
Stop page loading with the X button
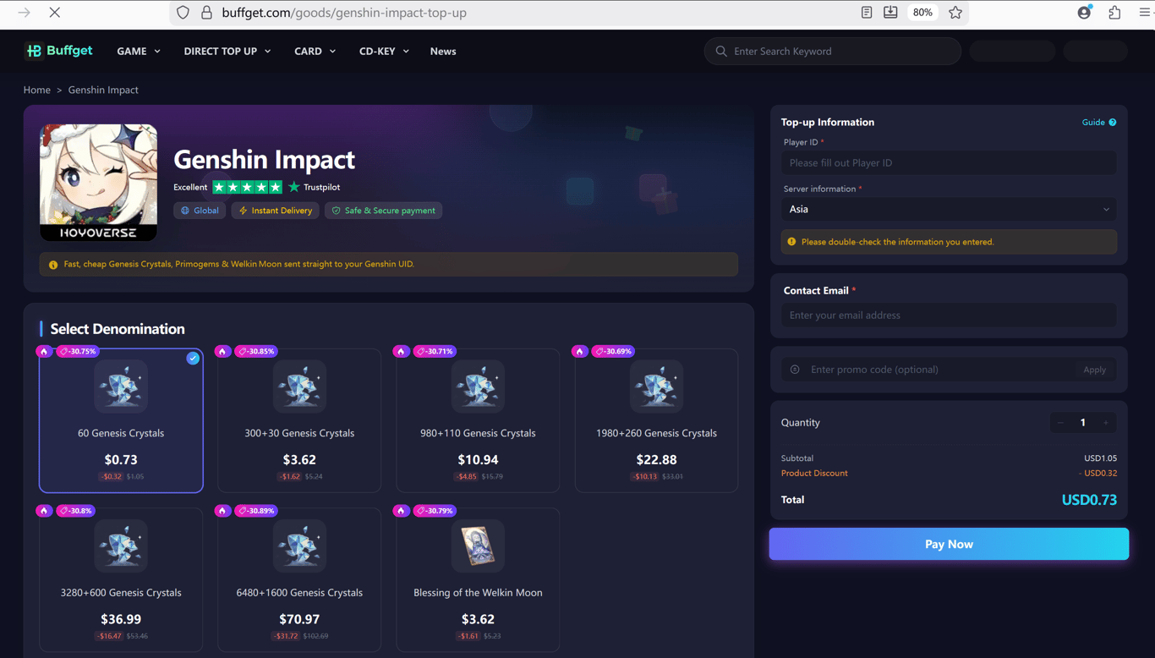click(54, 13)
